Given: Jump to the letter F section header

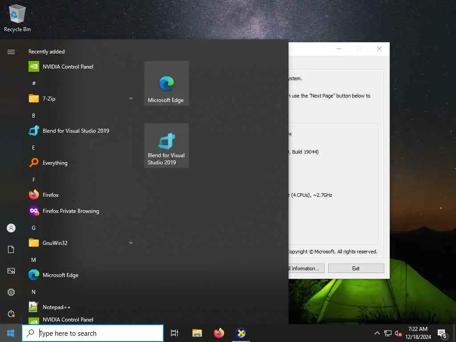Looking at the screenshot, I should [x=33, y=180].
